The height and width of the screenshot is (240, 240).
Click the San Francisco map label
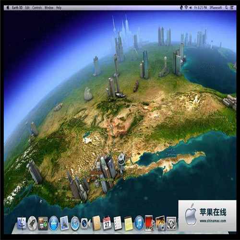click(72, 200)
